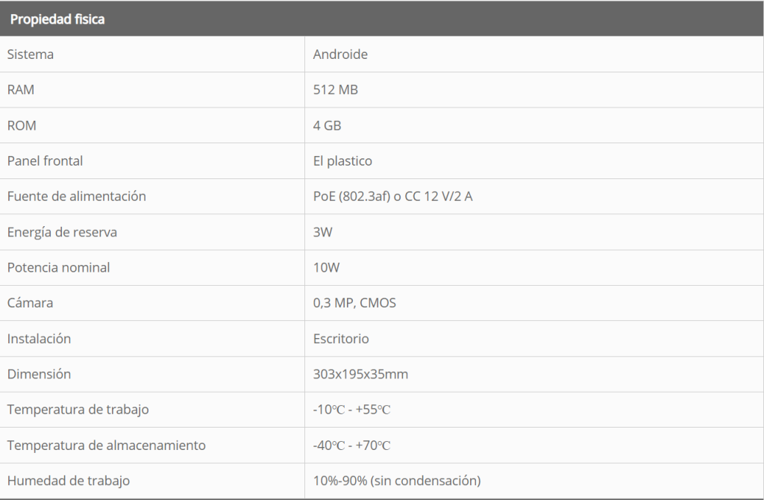The height and width of the screenshot is (500, 764).
Task: Click the "Fuente de alimentación" label
Action: point(76,196)
